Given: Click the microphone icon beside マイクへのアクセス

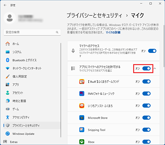Looking at the screenshot, I should [x=73, y=51].
